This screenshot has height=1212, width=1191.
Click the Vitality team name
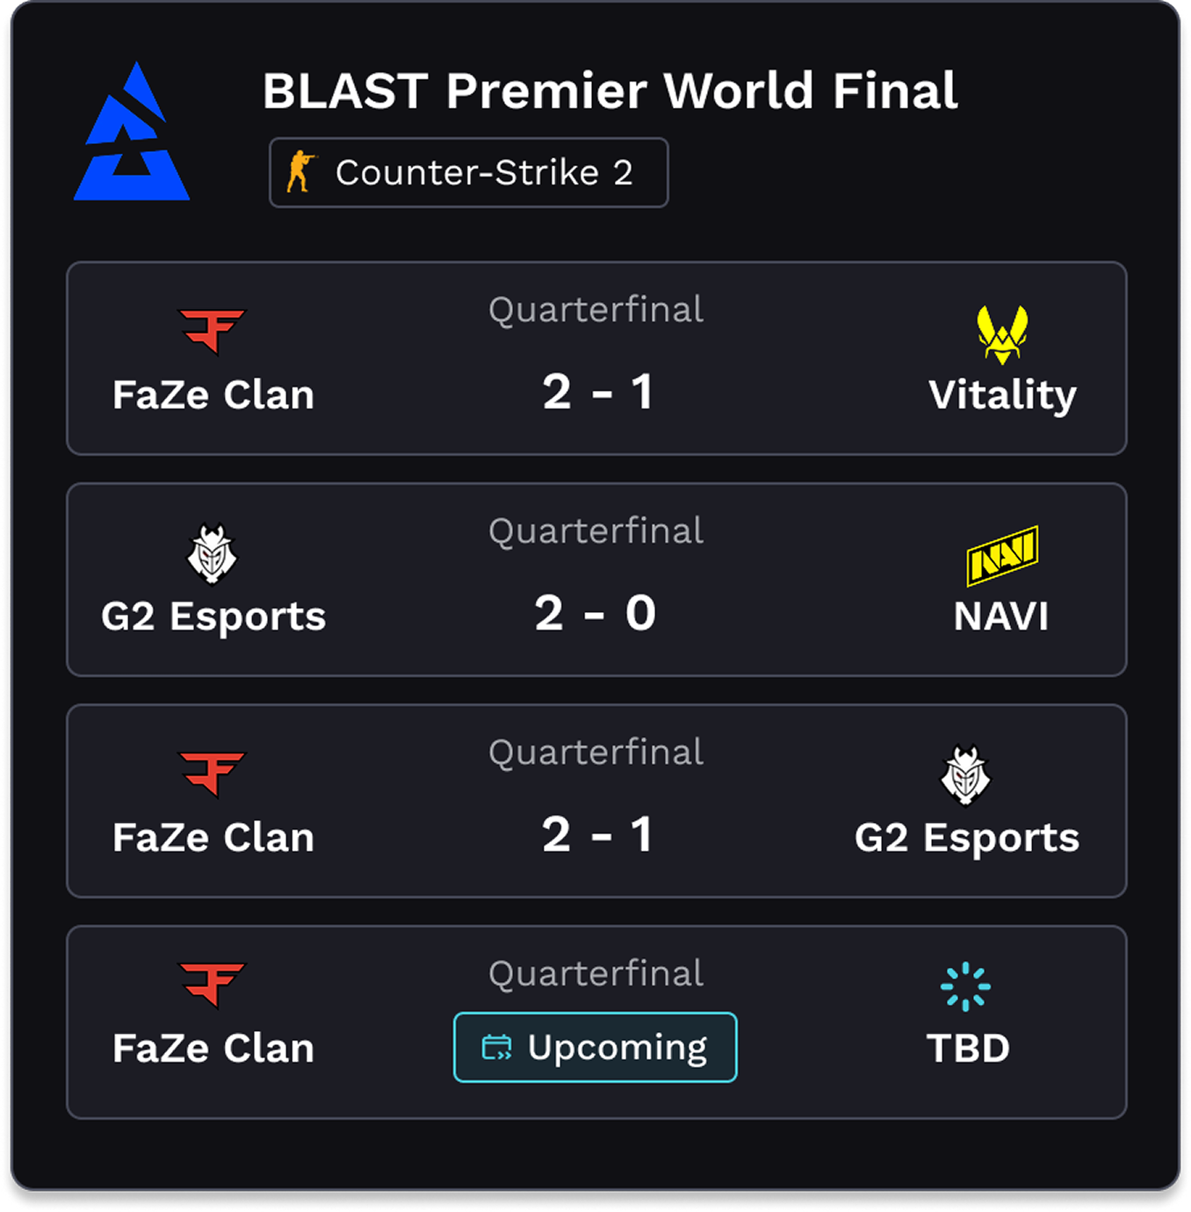1004,395
